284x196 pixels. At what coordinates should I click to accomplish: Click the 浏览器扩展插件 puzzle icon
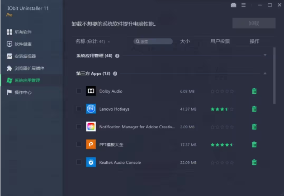click(x=9, y=68)
